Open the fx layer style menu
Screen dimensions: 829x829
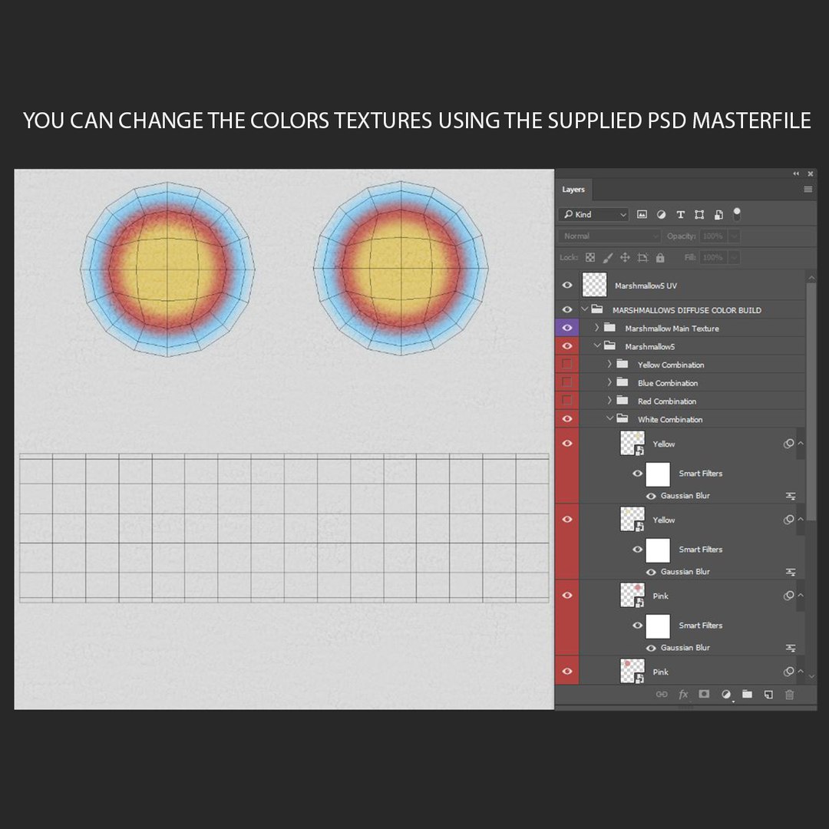[683, 694]
